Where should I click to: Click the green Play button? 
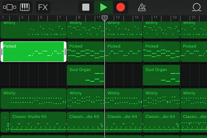click(103, 7)
